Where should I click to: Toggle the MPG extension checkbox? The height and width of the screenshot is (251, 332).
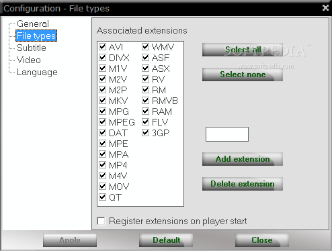(103, 111)
